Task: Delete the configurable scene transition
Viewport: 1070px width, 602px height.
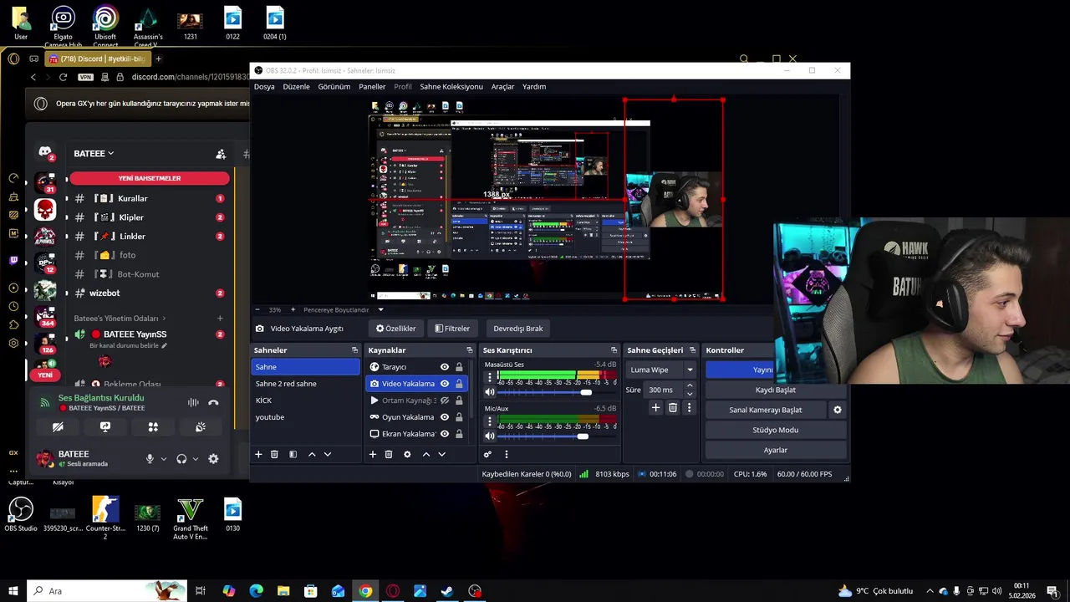Action: point(672,407)
